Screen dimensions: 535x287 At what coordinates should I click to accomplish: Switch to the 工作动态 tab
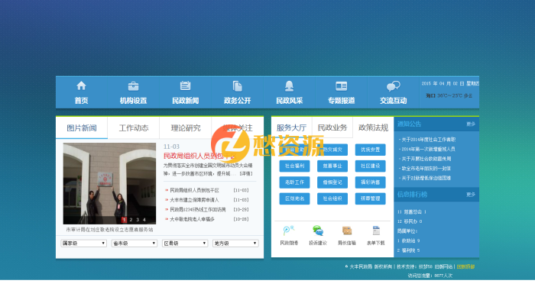[134, 127]
